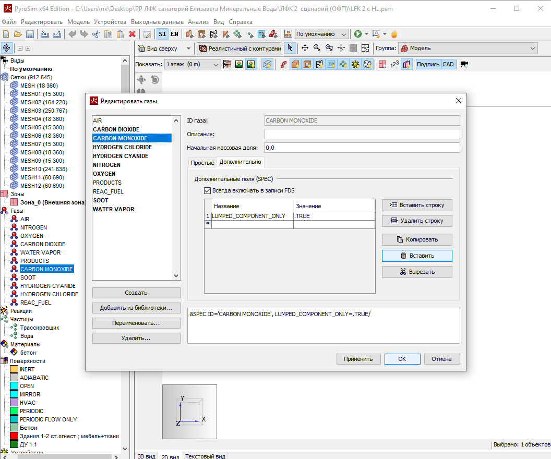Switch to the '3D вид' tab

tap(146, 456)
